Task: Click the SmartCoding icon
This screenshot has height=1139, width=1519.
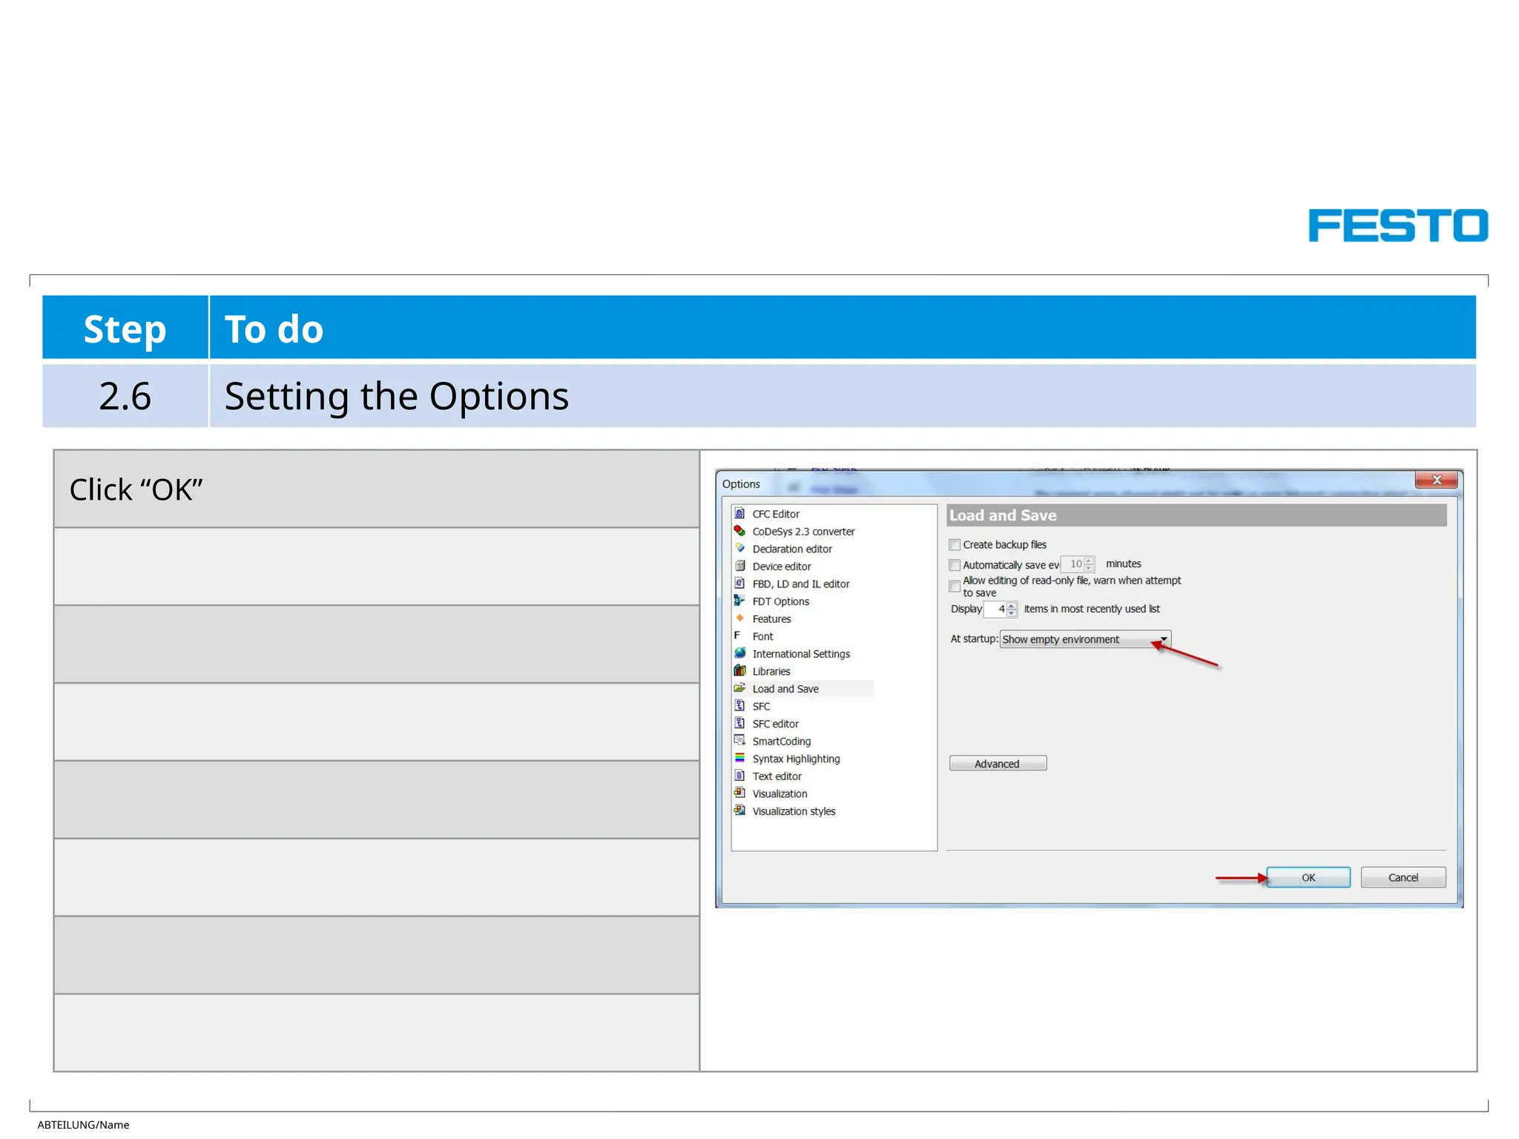Action: [739, 741]
